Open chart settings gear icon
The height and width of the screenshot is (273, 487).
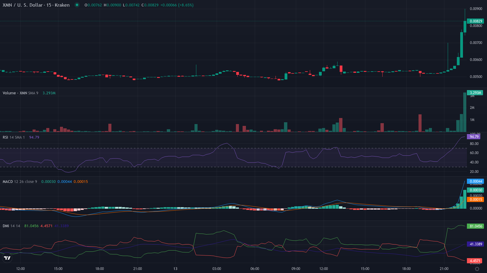477,269
